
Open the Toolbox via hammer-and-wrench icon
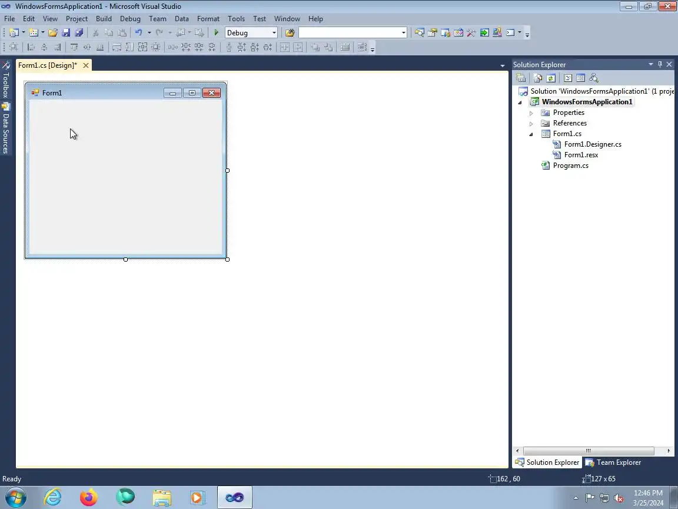click(x=471, y=32)
